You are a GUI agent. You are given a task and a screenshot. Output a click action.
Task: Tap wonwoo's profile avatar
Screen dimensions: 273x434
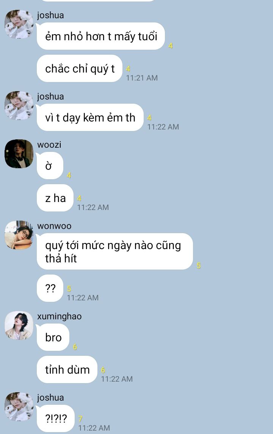tap(19, 235)
